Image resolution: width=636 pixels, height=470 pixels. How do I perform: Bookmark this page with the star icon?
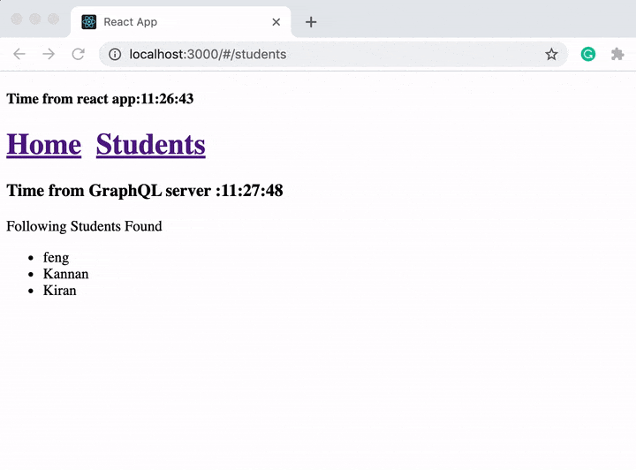click(x=551, y=54)
